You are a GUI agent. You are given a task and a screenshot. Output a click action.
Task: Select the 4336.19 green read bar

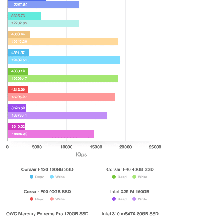tap(18, 71)
